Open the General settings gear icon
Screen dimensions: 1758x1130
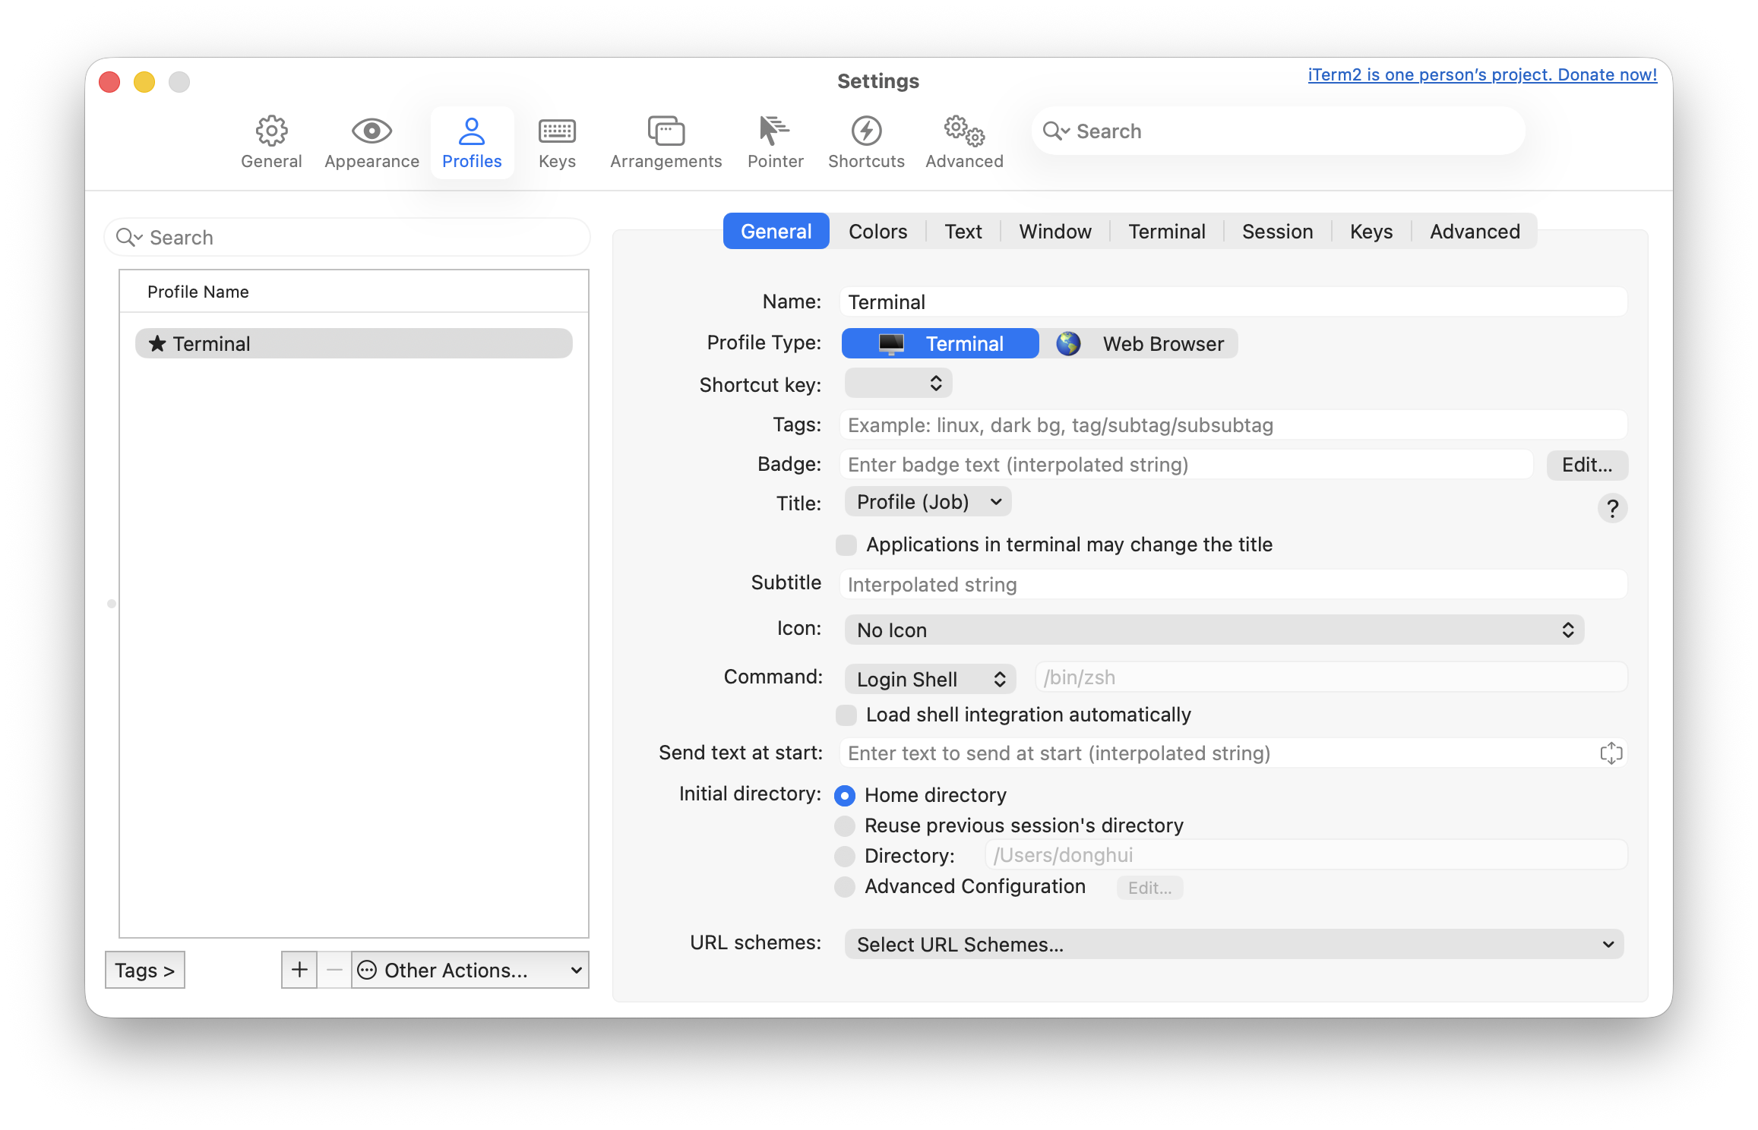point(271,131)
